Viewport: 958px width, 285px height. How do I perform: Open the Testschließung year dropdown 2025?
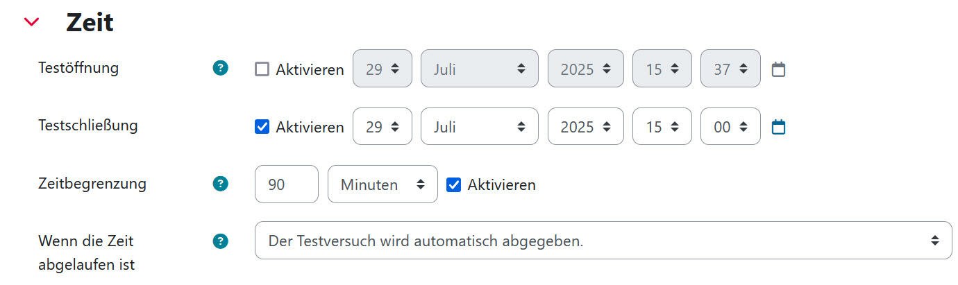pyautogui.click(x=586, y=126)
